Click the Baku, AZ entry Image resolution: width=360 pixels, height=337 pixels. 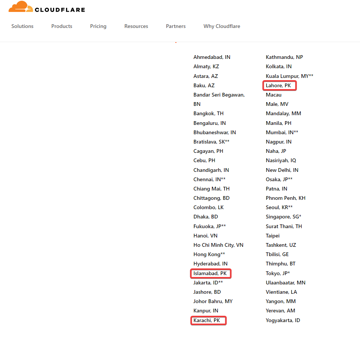[204, 86]
